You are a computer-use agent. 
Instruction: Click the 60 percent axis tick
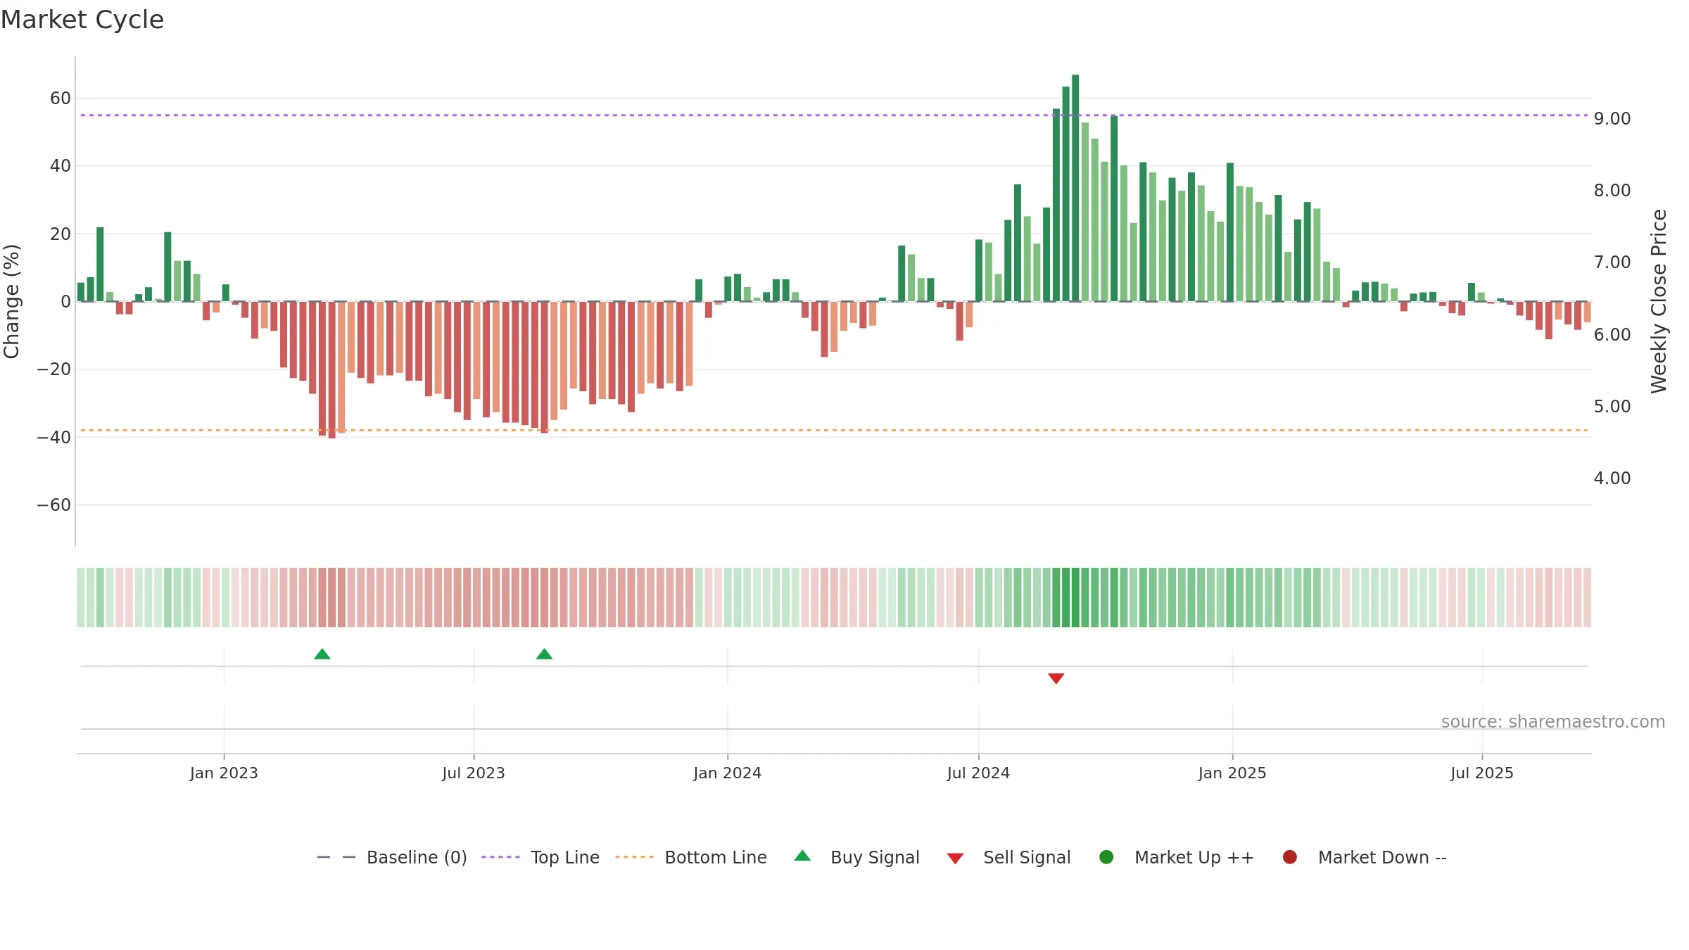pos(61,99)
